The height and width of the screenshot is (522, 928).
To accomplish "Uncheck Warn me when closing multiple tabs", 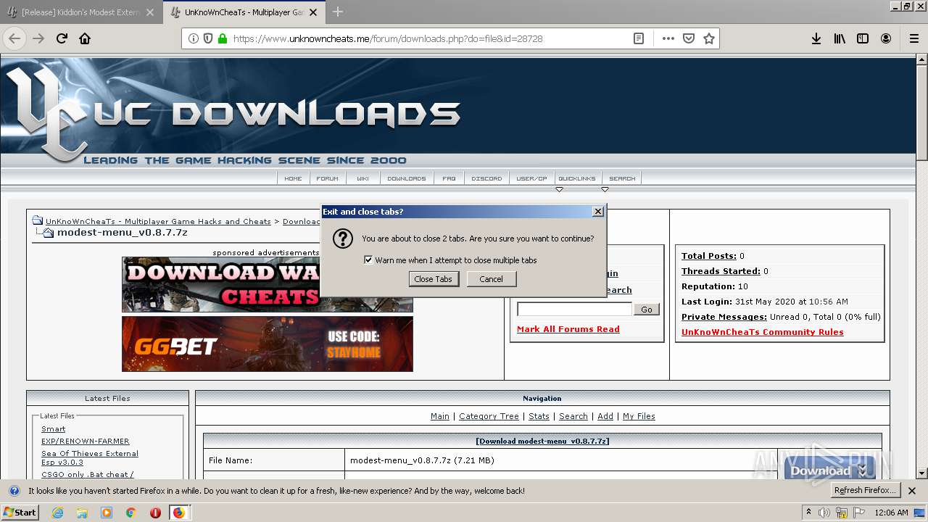I will coord(368,260).
